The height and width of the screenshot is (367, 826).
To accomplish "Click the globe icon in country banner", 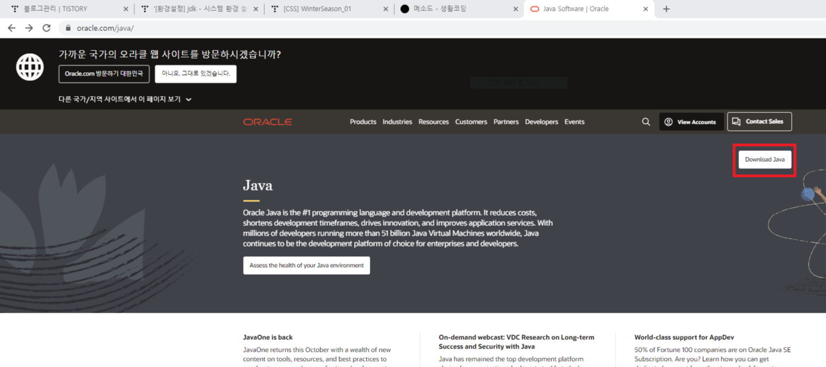I will [x=30, y=67].
